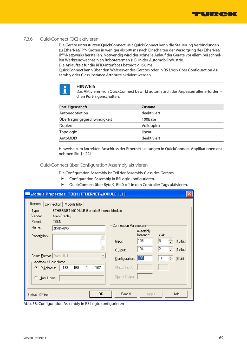The width and height of the screenshot is (247, 350).
Task: Increase the Configuration size spinner value
Action: pos(171,257)
